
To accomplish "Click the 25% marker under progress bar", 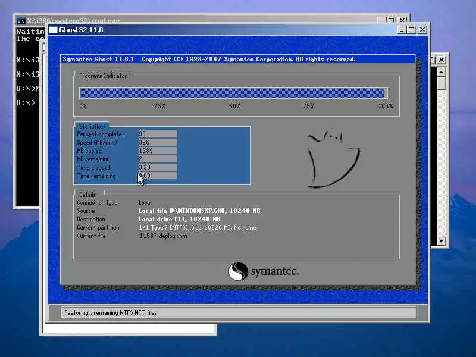I will tap(159, 106).
